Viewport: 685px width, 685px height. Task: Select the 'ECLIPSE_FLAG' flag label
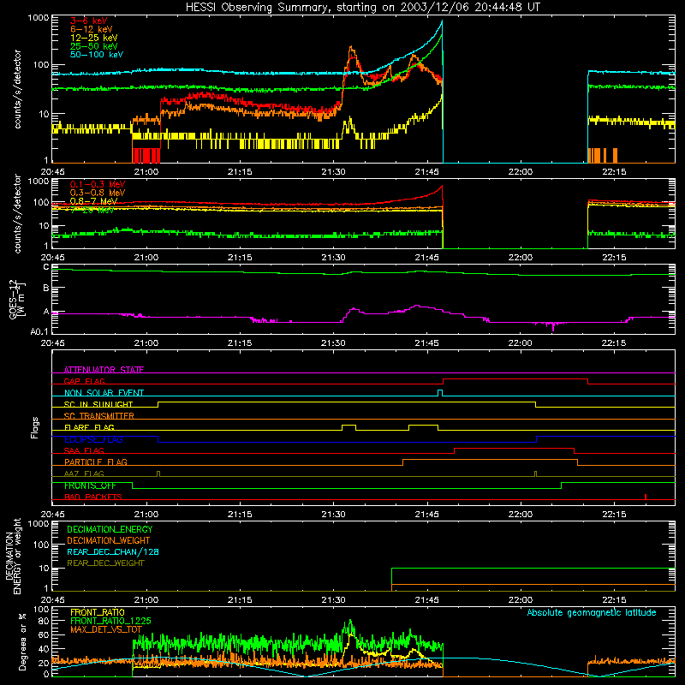[x=93, y=439]
